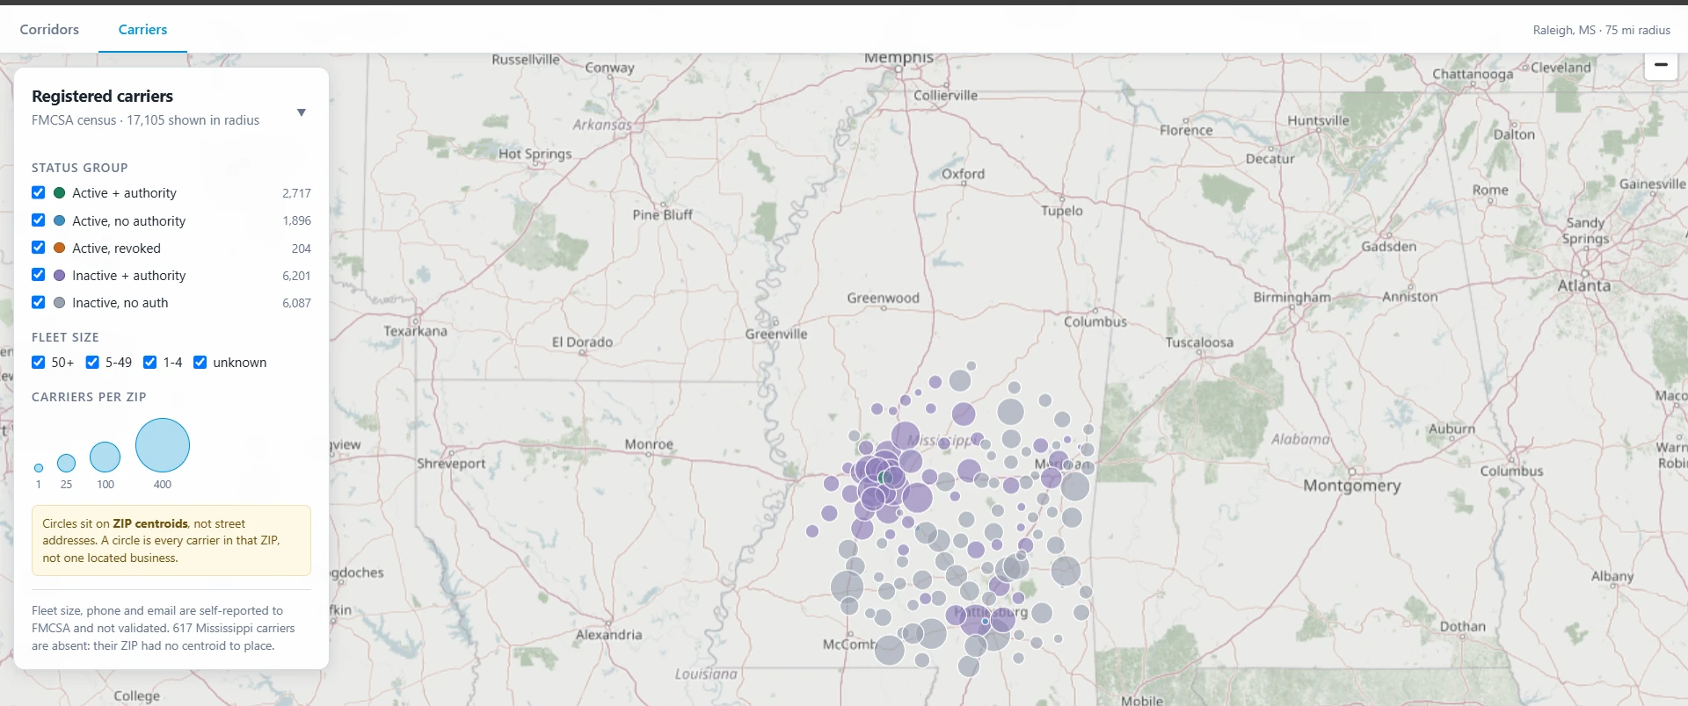This screenshot has width=1688, height=706.
Task: Click the purple Inactive + authority dot
Action: point(59,275)
